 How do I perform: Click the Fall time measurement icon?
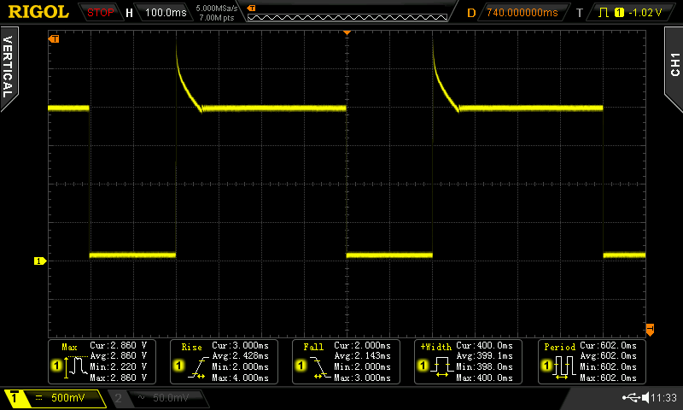pyautogui.click(x=312, y=367)
